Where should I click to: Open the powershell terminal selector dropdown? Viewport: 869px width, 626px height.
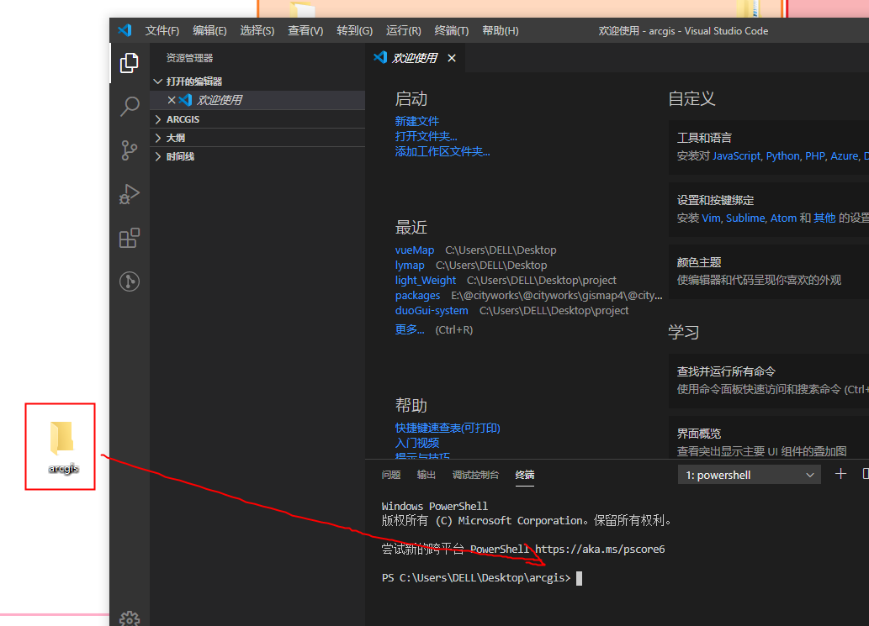(750, 475)
